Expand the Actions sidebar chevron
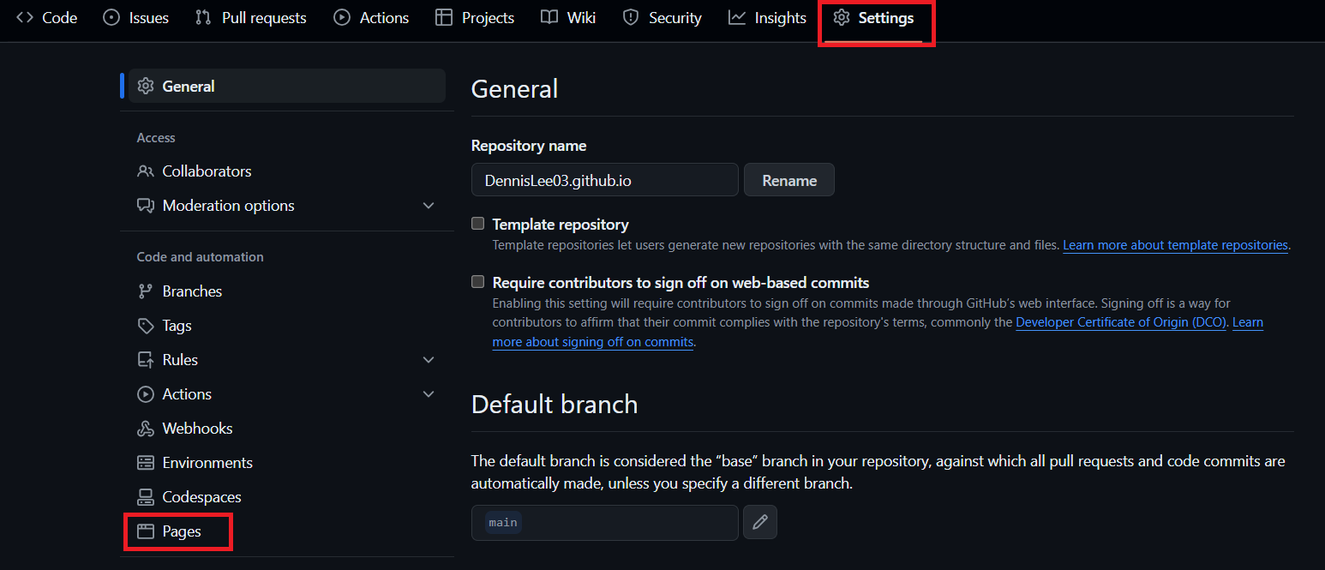The image size is (1325, 570). click(429, 394)
